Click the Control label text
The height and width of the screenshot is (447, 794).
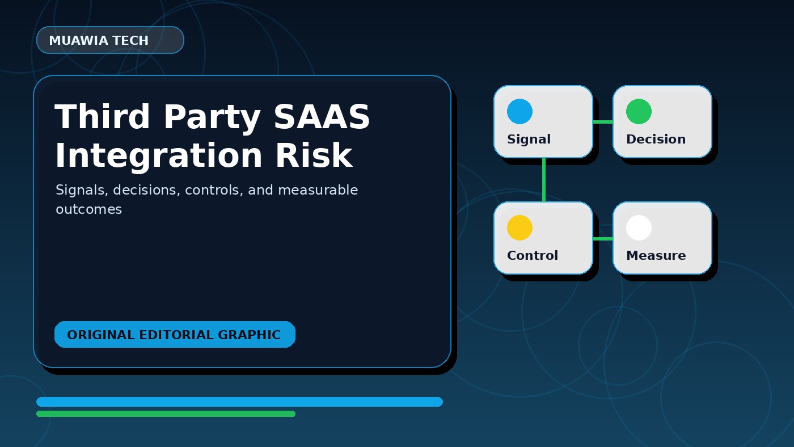pos(533,256)
